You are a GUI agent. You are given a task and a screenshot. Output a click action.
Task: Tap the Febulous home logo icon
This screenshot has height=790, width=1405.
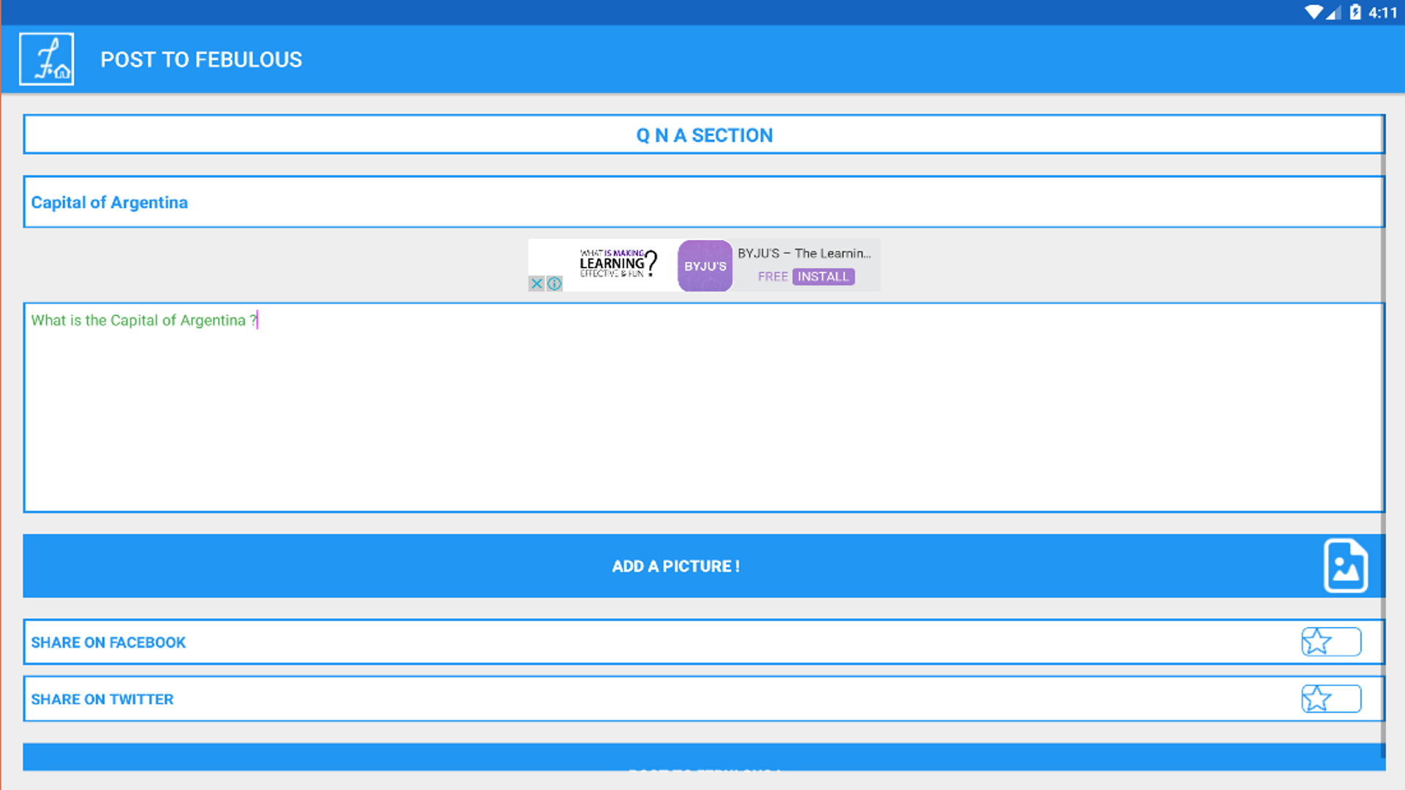click(x=46, y=59)
